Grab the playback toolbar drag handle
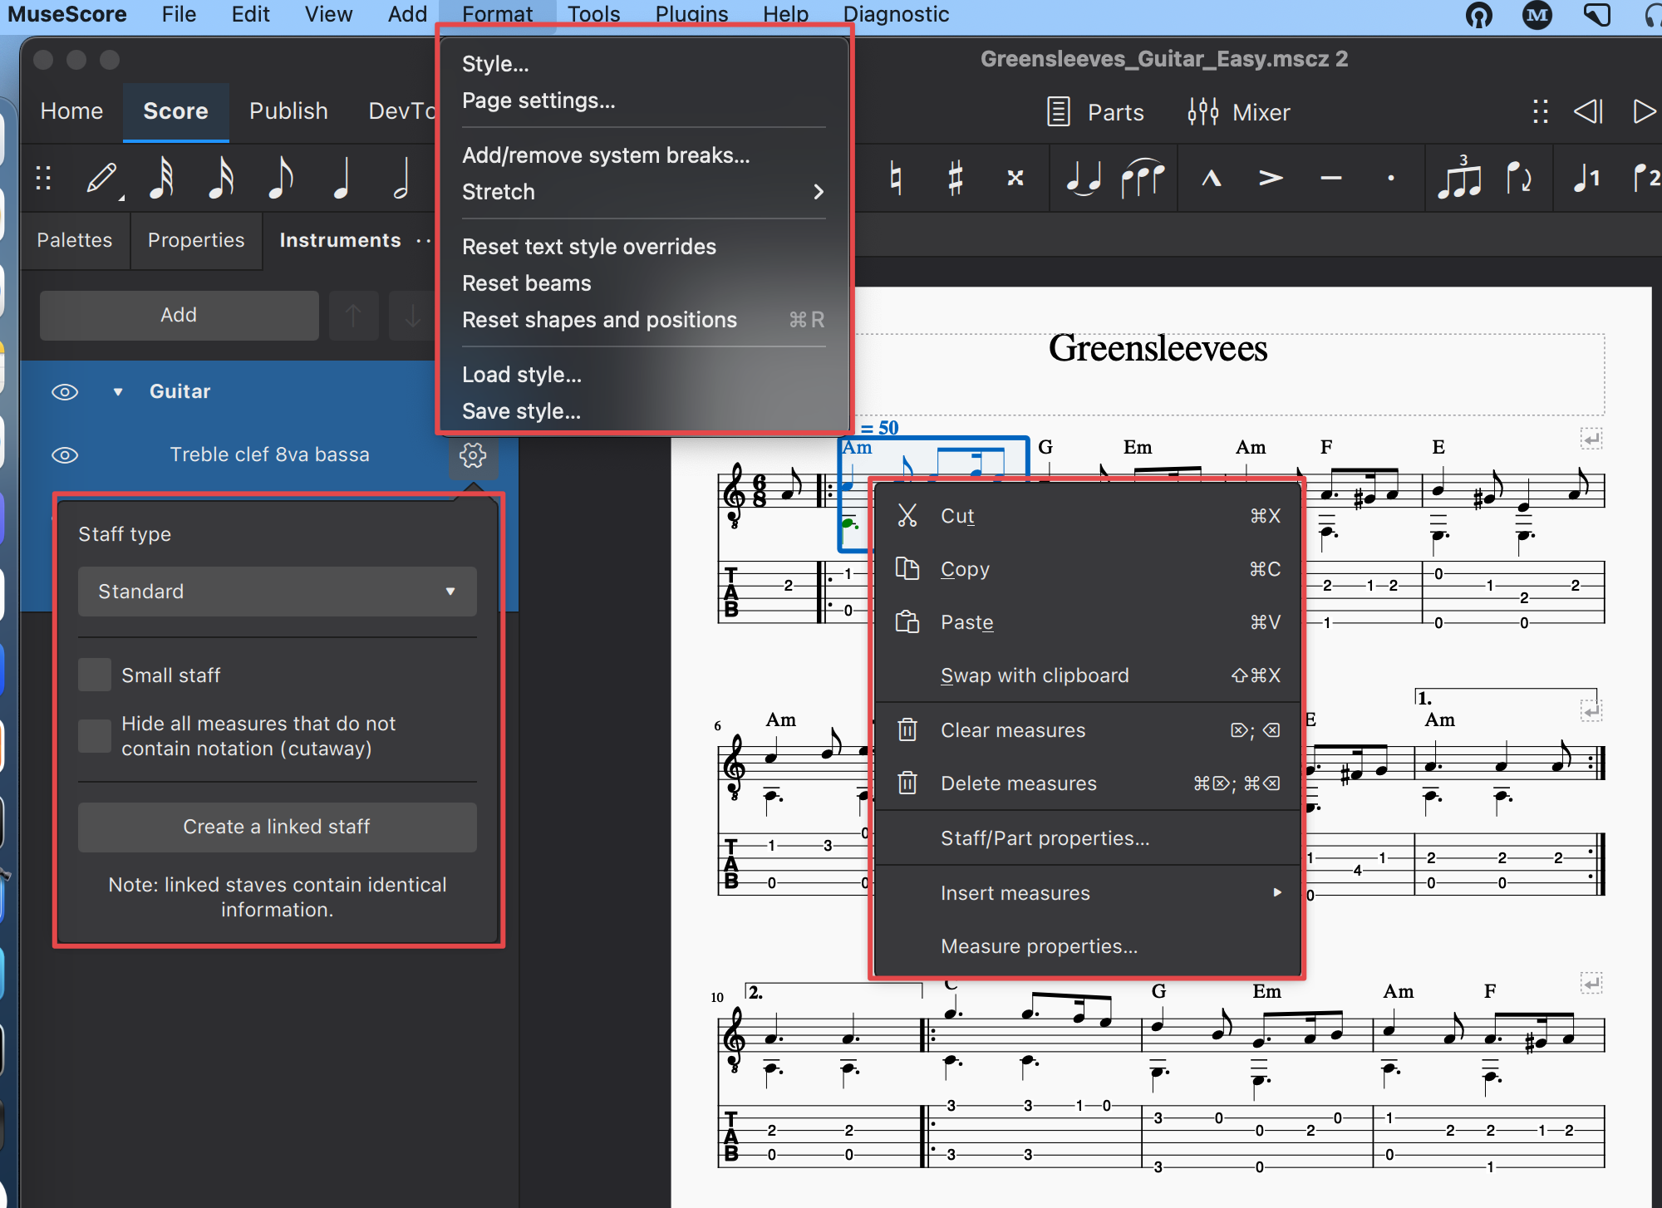This screenshot has height=1208, width=1662. (x=1540, y=111)
